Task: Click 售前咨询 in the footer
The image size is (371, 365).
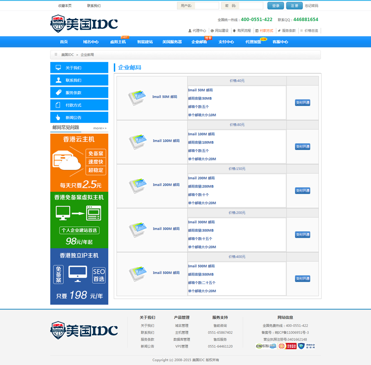Action: click(x=220, y=326)
